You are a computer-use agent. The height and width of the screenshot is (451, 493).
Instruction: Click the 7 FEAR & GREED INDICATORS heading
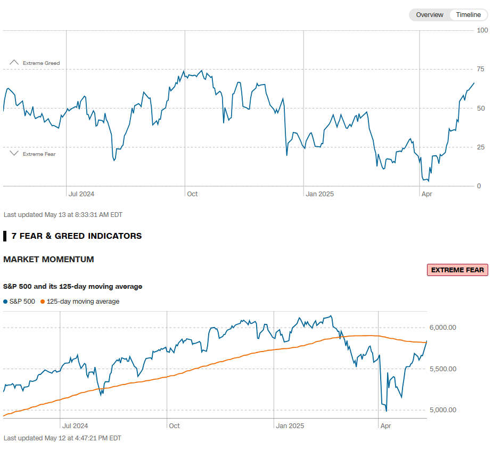[x=77, y=236]
